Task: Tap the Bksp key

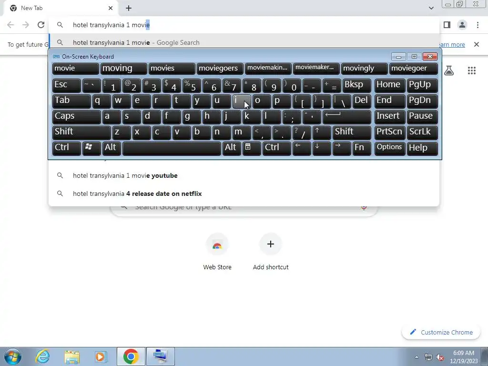Action: (356, 85)
